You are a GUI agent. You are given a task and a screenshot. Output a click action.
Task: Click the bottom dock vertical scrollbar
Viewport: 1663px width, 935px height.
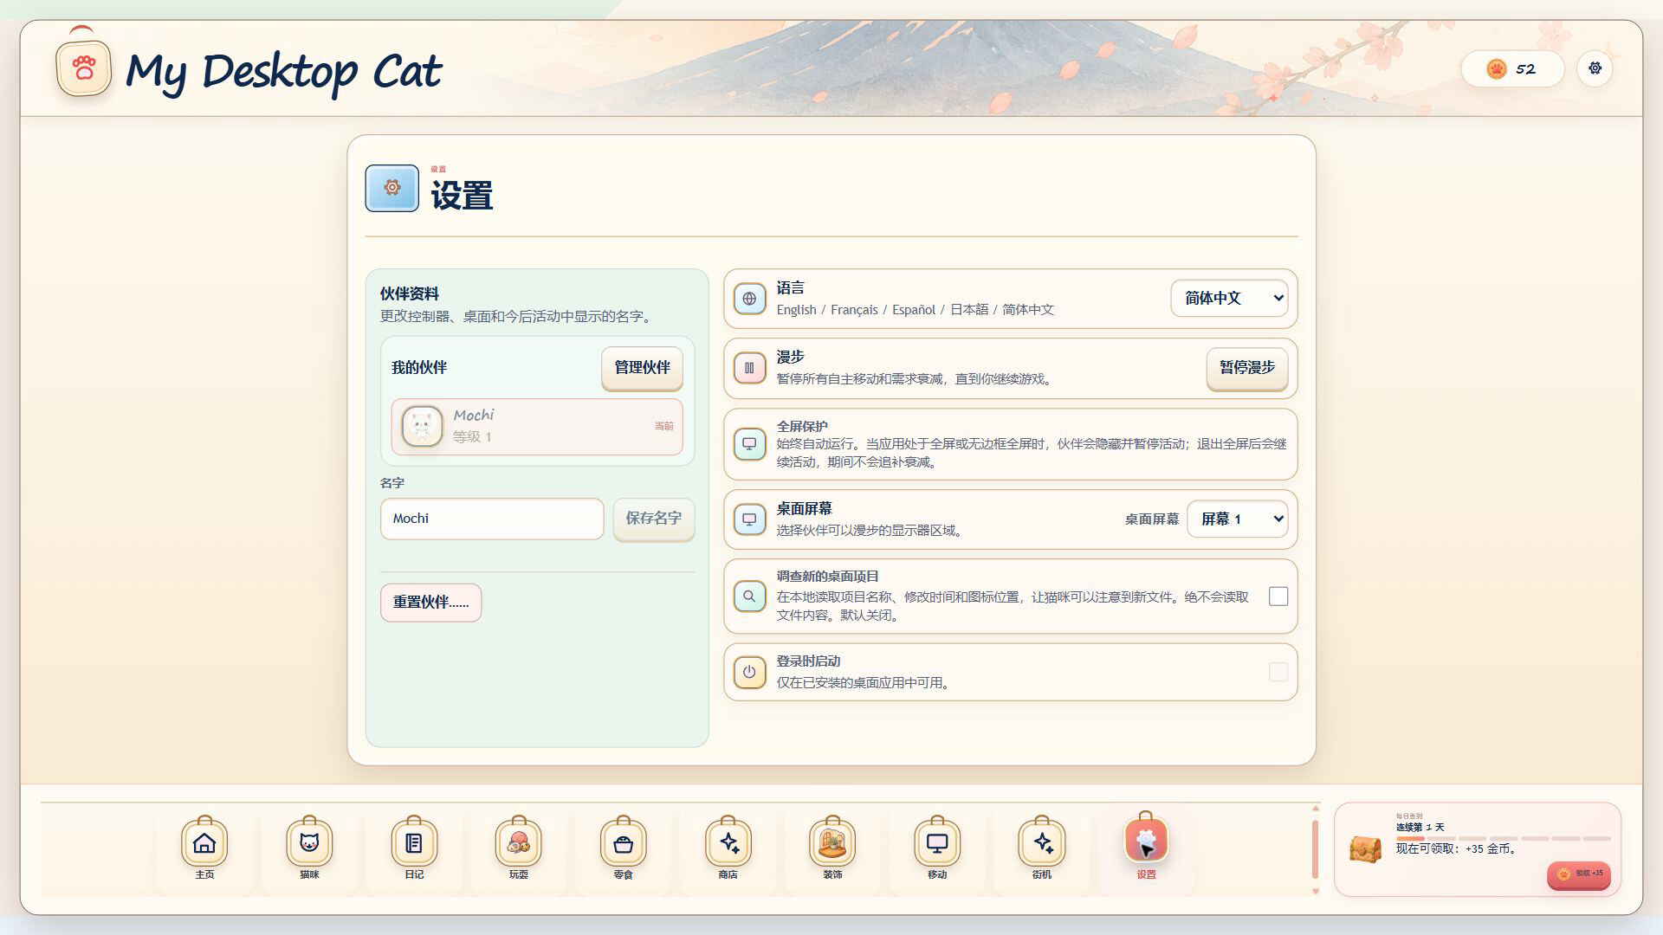[1315, 849]
